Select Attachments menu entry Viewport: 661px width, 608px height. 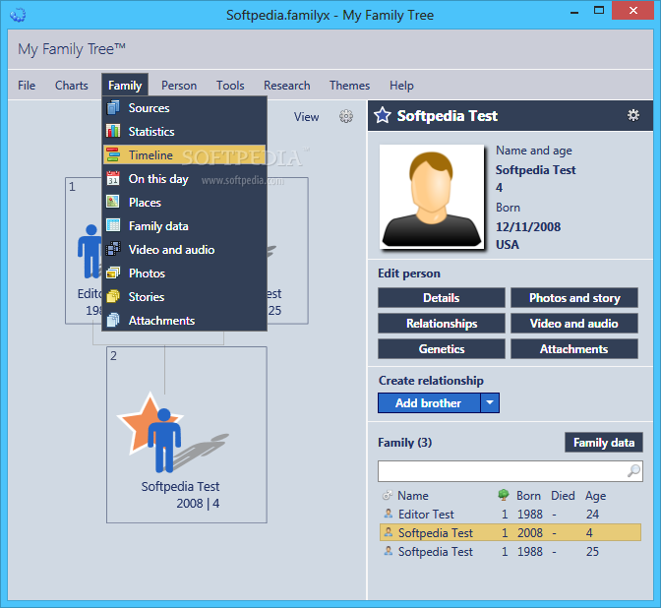[x=185, y=321]
